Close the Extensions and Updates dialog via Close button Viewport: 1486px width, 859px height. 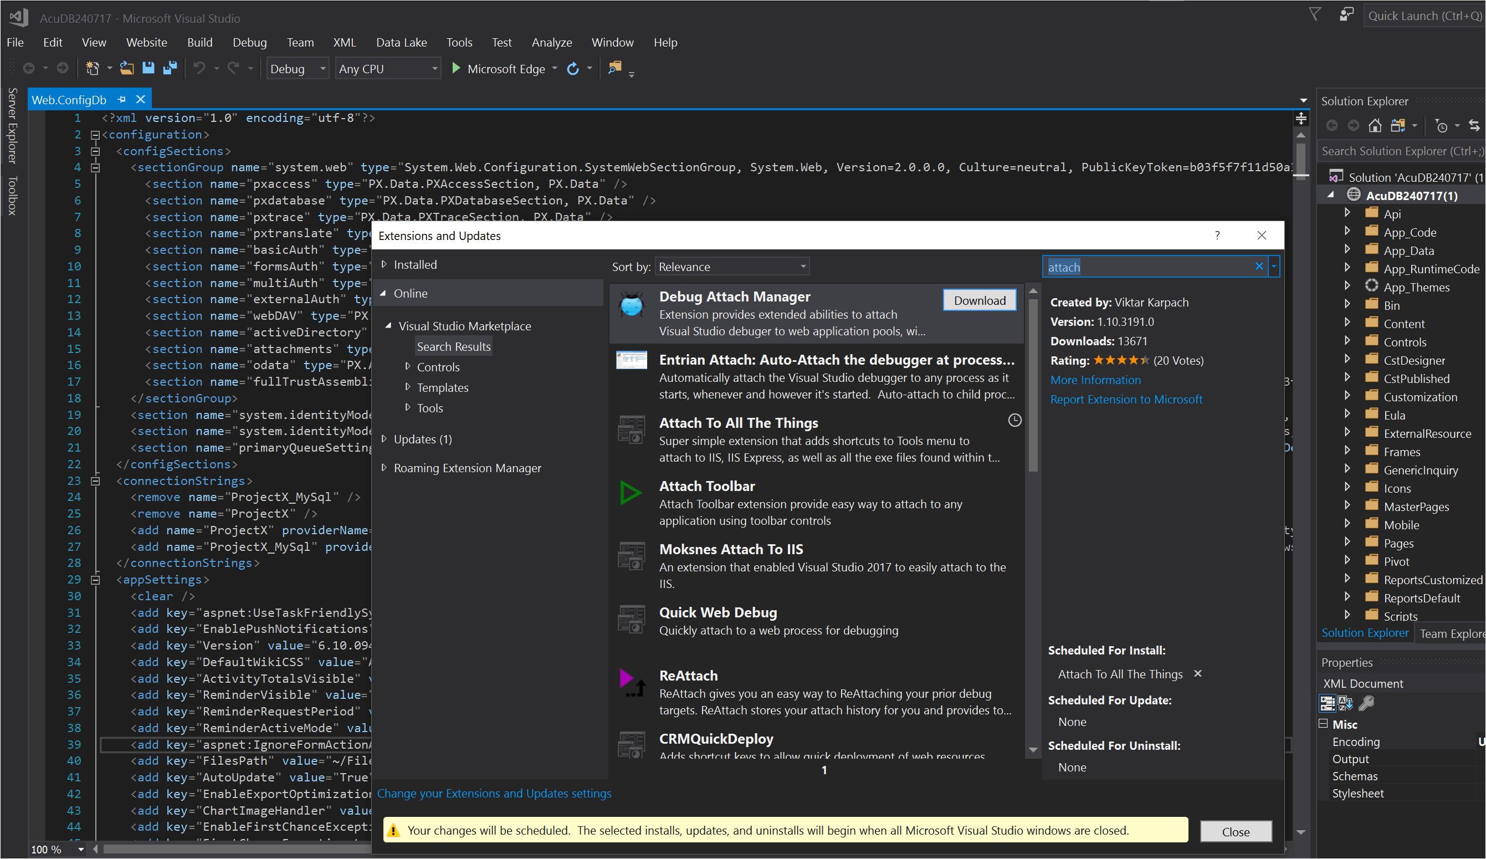click(x=1236, y=832)
